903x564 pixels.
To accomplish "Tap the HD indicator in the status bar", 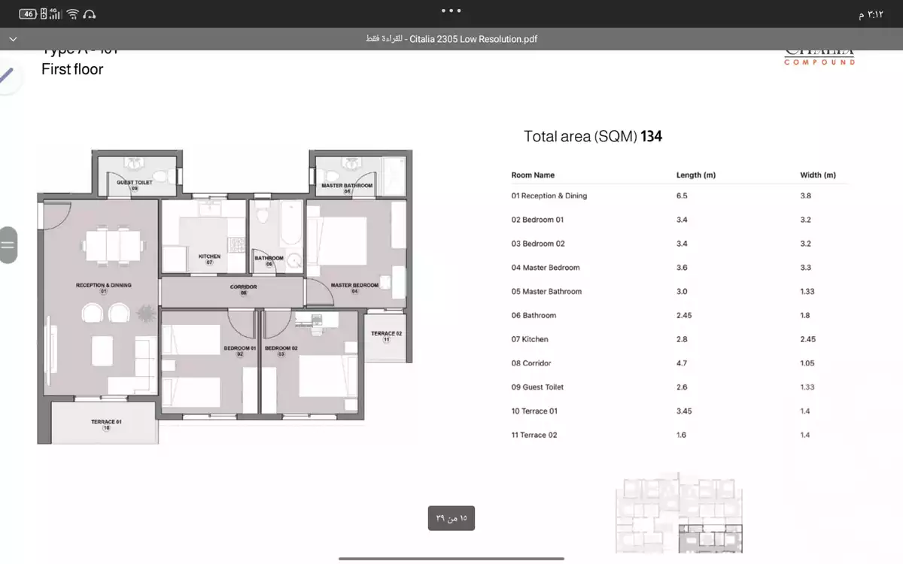I will tap(43, 12).
